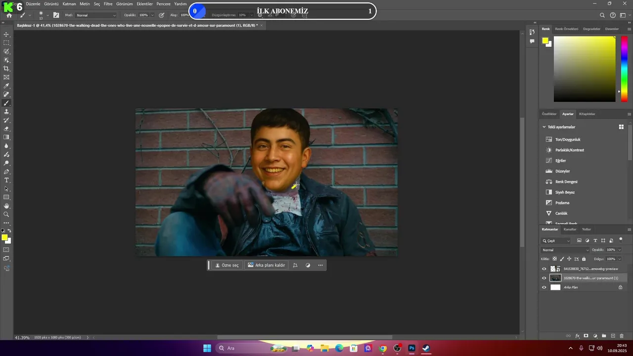Toggle lock transparent pixels
The image size is (633, 356).
[x=554, y=259]
